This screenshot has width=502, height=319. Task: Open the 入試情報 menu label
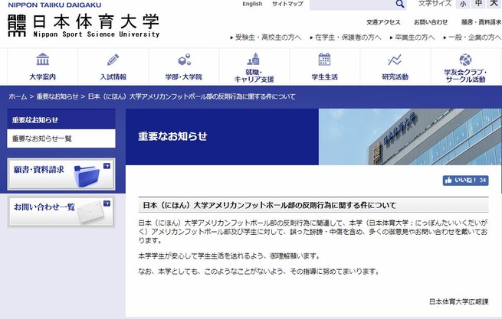tap(113, 76)
